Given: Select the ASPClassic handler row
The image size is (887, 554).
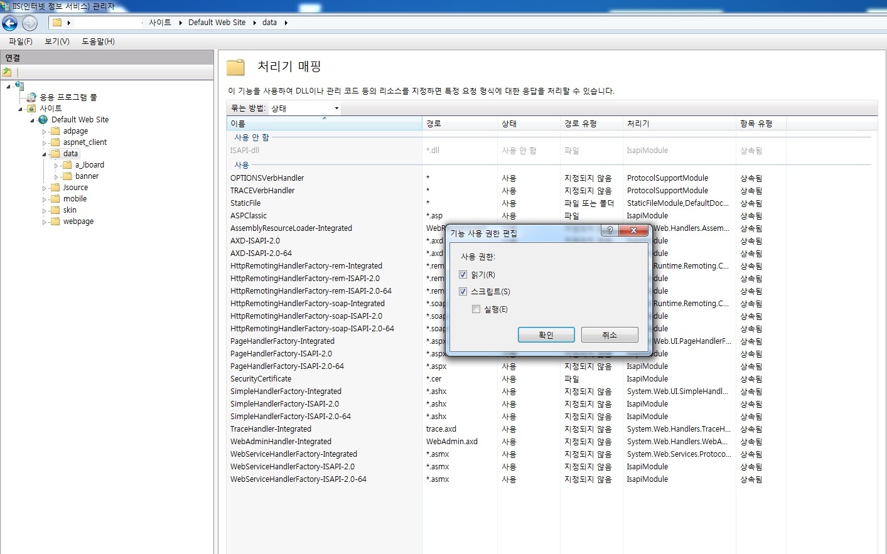Looking at the screenshot, I should click(496, 216).
